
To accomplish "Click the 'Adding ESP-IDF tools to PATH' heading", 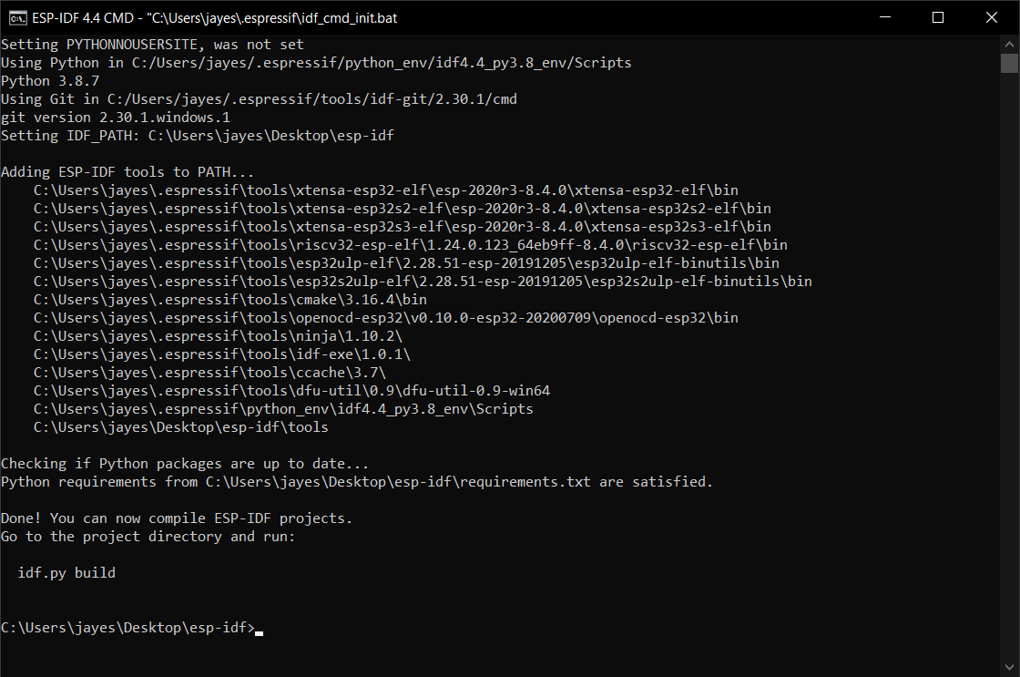I will click(127, 171).
